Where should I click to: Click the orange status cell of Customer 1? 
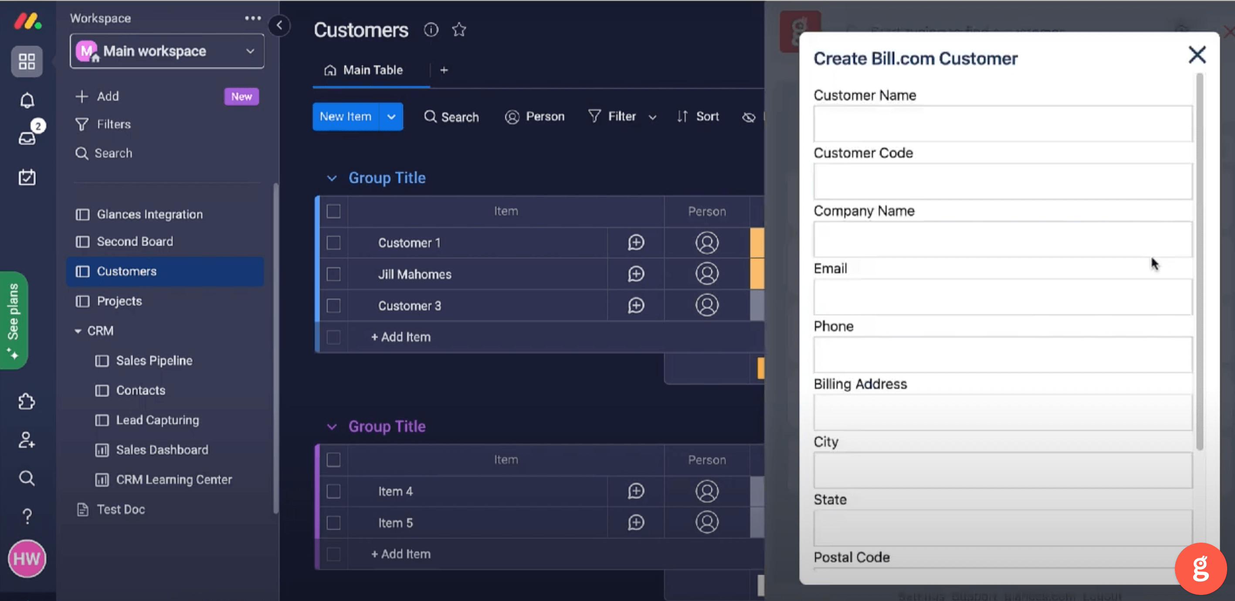tap(757, 243)
